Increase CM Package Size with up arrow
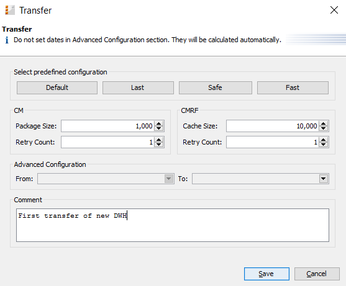 158,123
